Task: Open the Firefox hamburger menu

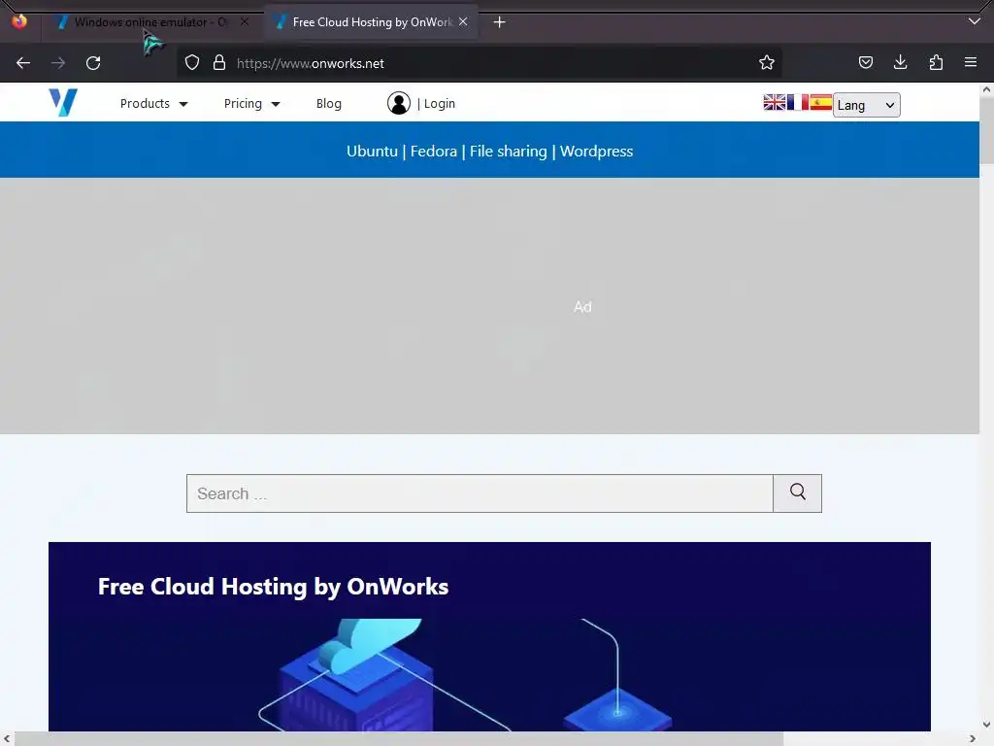Action: coord(971,62)
